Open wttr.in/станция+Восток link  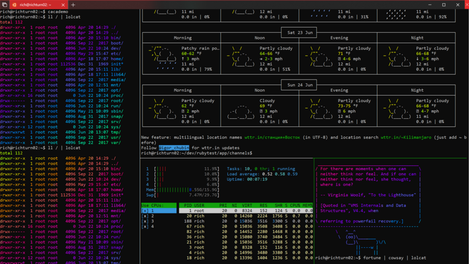[272, 137]
